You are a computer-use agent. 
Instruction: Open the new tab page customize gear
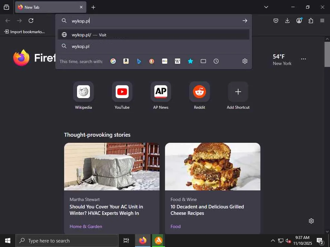tap(311, 221)
